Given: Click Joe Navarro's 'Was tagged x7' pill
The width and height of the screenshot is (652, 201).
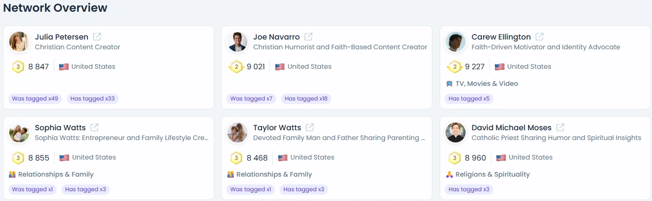Looking at the screenshot, I should coord(251,99).
